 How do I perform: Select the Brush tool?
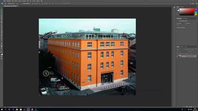pyautogui.click(x=2, y=24)
